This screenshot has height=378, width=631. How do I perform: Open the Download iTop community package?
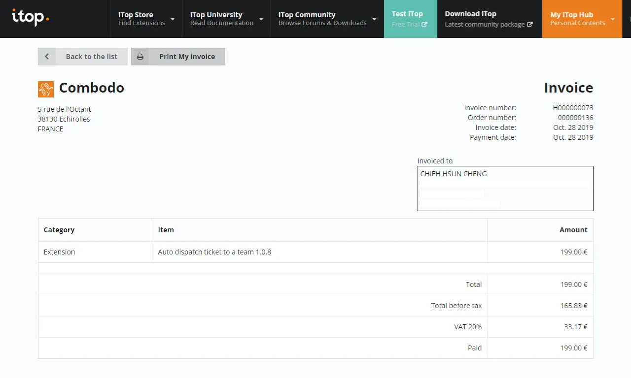(489, 19)
